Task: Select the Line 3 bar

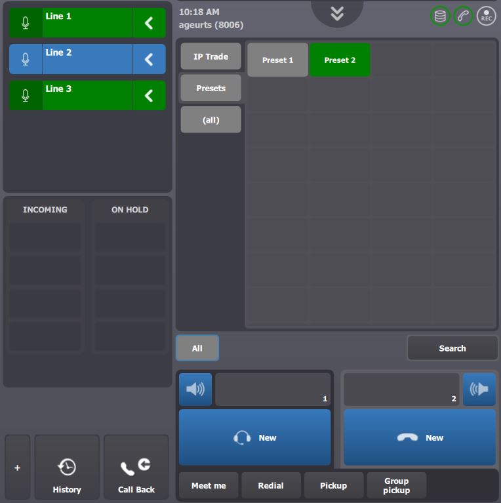Action: (87, 95)
